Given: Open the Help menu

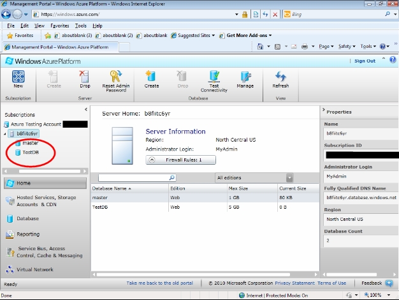Looking at the screenshot, I should 98,26.
